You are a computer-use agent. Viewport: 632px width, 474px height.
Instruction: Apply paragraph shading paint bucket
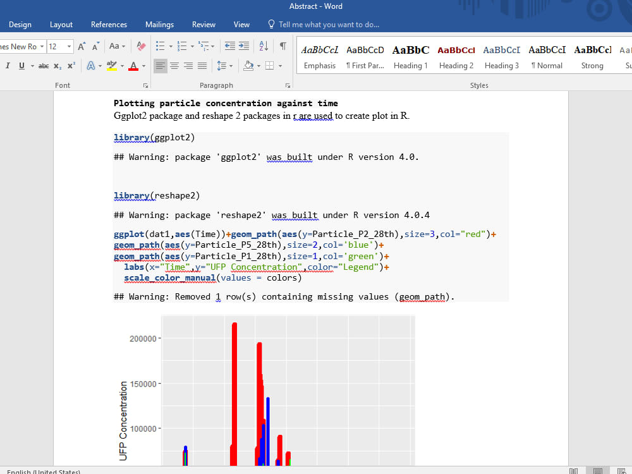click(x=248, y=66)
